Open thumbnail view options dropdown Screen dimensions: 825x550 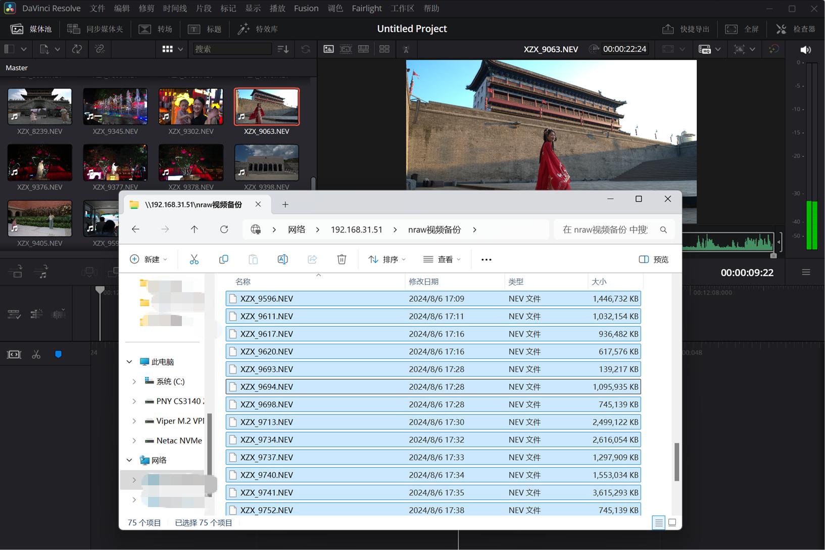click(180, 49)
